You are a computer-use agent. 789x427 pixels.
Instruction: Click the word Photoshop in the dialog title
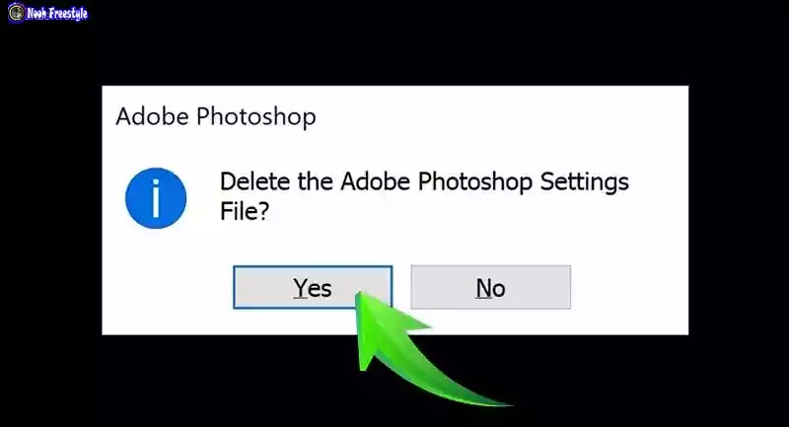coord(256,117)
